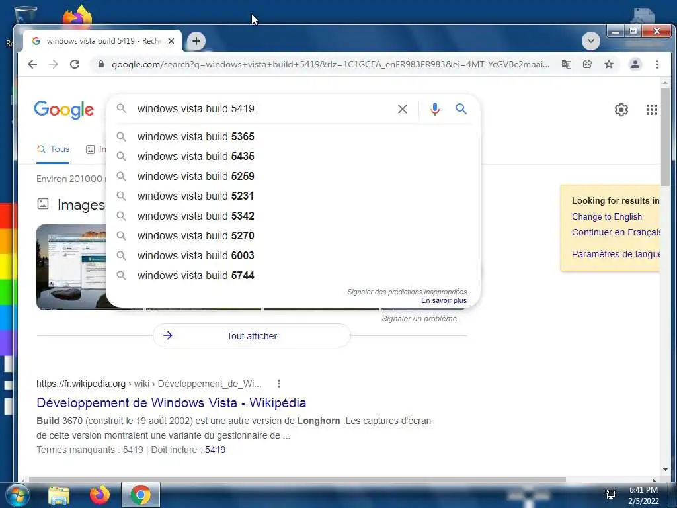Image resolution: width=677 pixels, height=508 pixels.
Task: Click Tout afficher button
Action: [x=252, y=335]
